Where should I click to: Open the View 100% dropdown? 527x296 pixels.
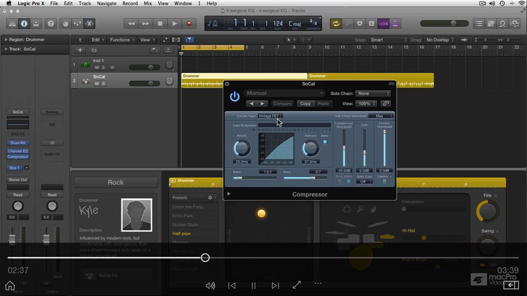pyautogui.click(x=367, y=104)
